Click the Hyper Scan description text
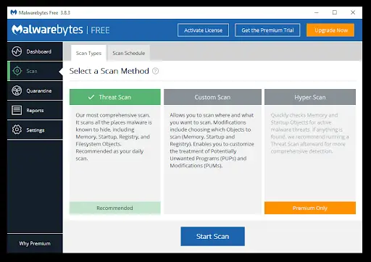The height and width of the screenshot is (262, 371). pos(309,133)
